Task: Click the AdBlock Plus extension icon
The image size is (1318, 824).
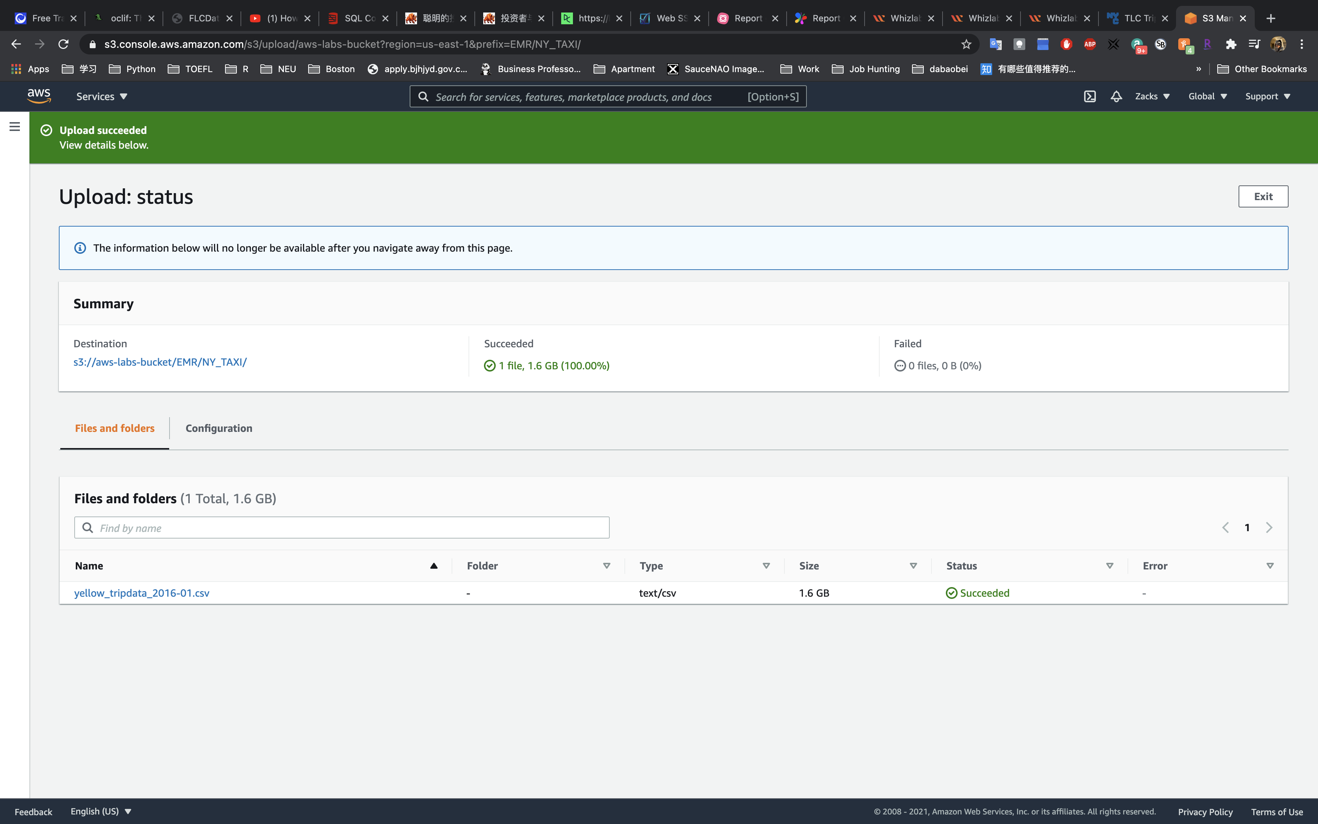Action: click(1090, 44)
